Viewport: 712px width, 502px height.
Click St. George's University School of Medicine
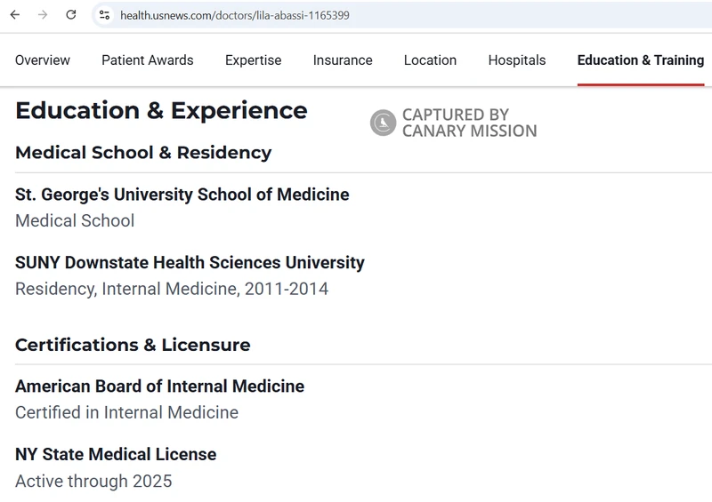point(182,195)
